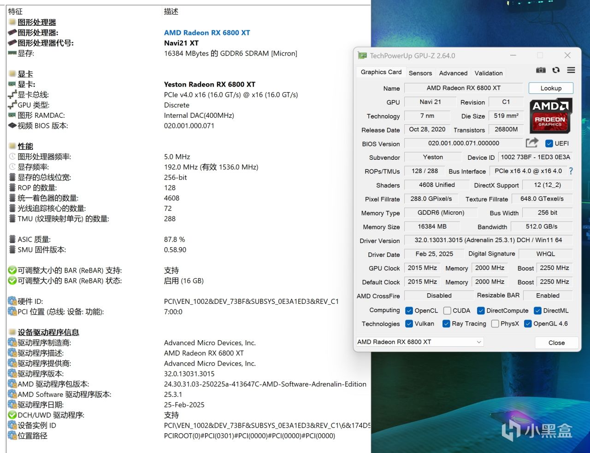Viewport: 590px width, 453px height.
Task: Switch to the Sensors tab
Action: click(420, 73)
